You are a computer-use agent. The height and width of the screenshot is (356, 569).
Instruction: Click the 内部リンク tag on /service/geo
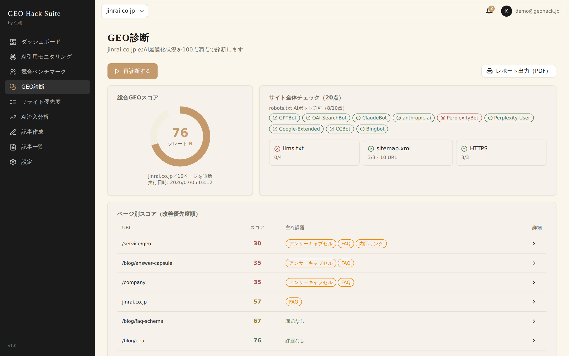pos(371,244)
